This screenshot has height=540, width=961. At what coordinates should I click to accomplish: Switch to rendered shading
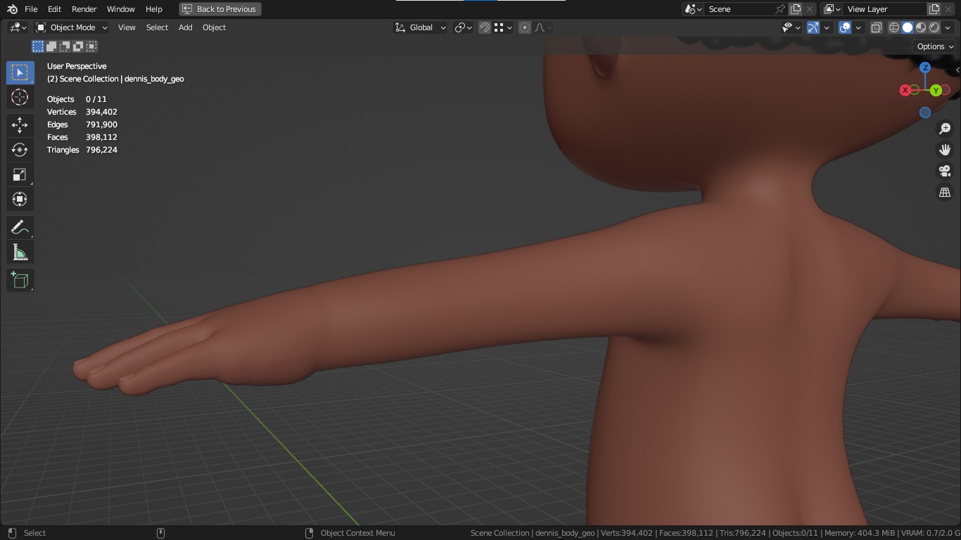coord(934,27)
